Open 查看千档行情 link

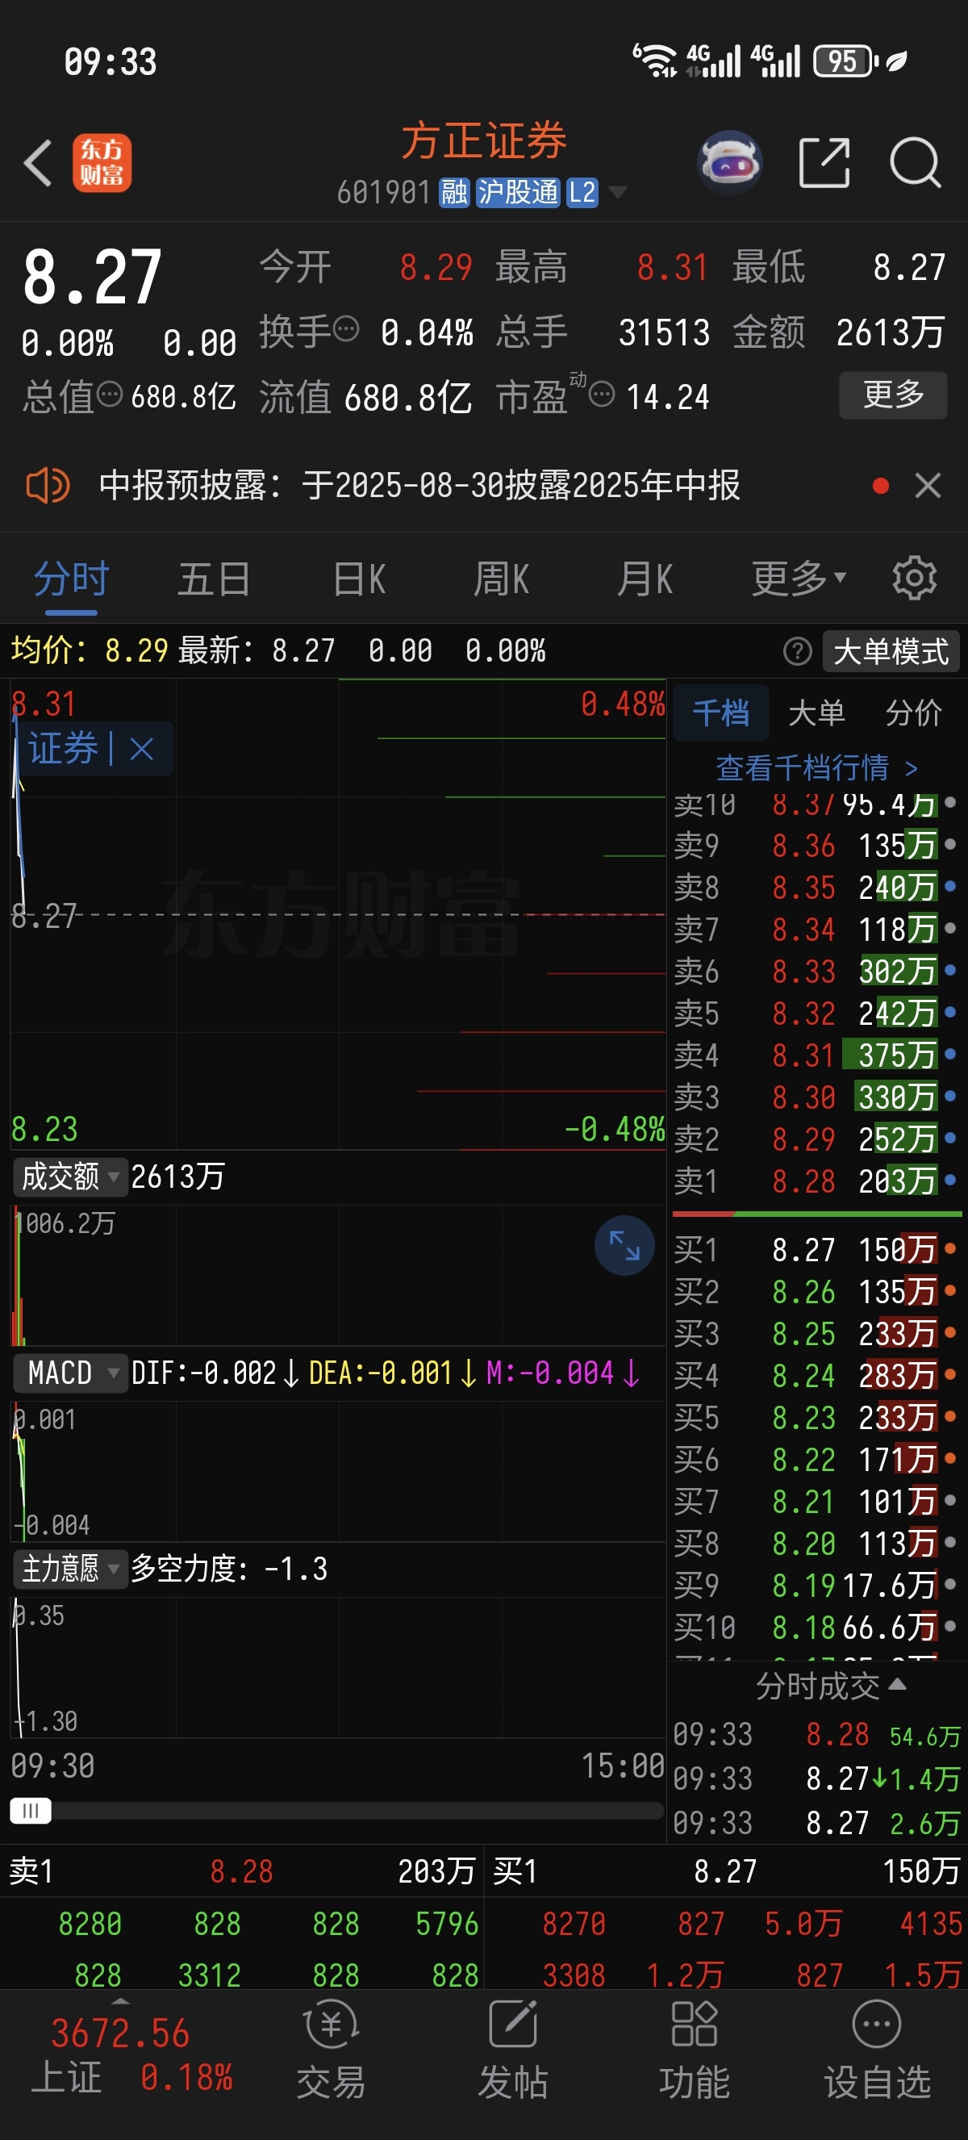pyautogui.click(x=817, y=767)
